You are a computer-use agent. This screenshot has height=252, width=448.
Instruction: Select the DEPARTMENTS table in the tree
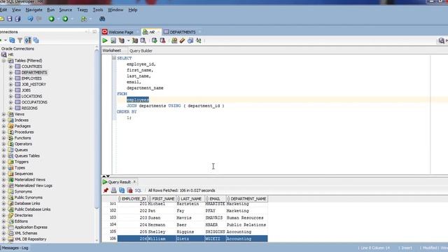pyautogui.click(x=34, y=73)
